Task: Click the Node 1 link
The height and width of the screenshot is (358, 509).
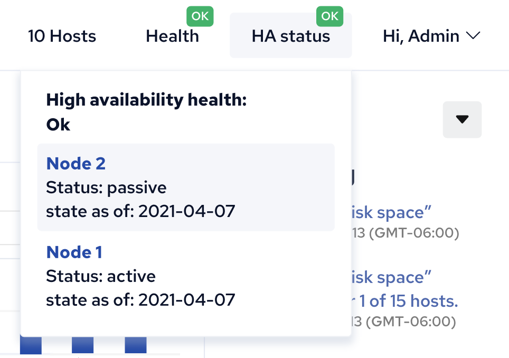Action: pyautogui.click(x=74, y=252)
